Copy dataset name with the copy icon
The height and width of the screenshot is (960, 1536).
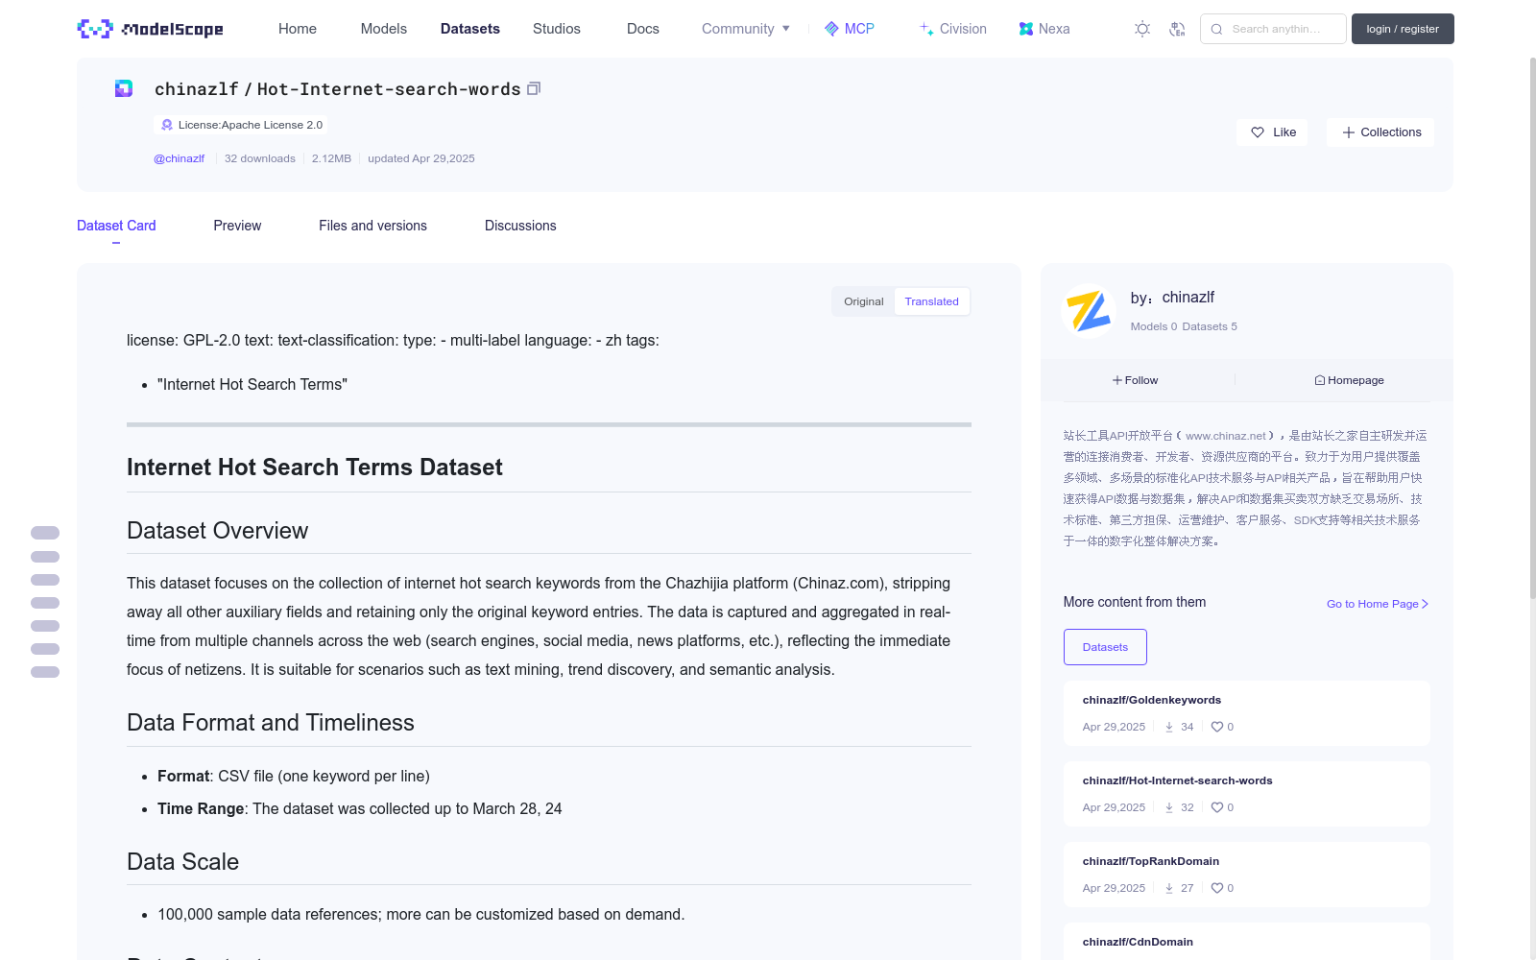click(534, 88)
